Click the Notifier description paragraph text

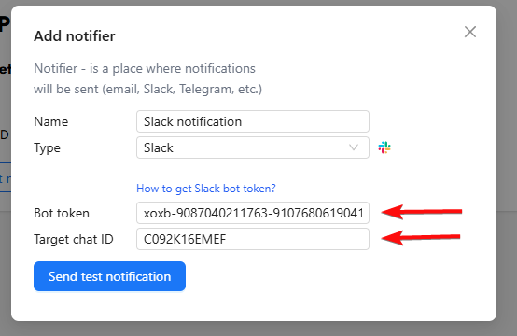point(147,78)
